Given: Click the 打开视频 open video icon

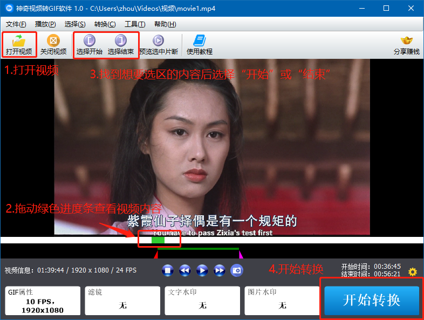Looking at the screenshot, I should click(19, 40).
